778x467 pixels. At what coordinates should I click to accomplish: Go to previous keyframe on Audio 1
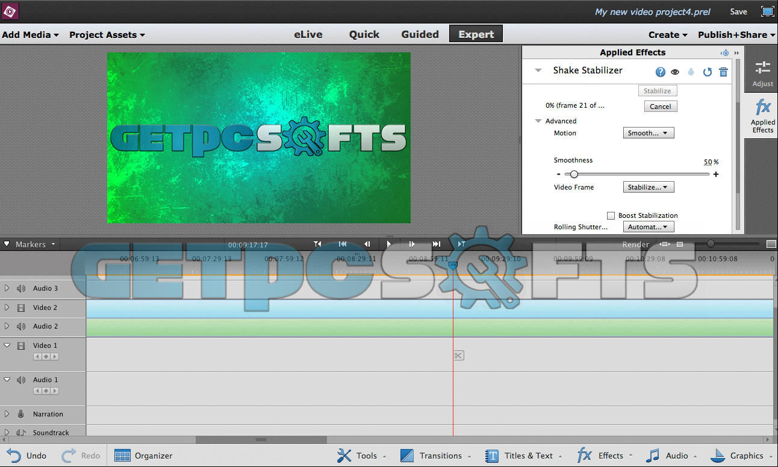pyautogui.click(x=37, y=391)
